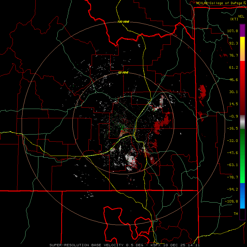This screenshot has height=247, width=247.
Task: Click the -78.7 legend value
Action: point(232,177)
